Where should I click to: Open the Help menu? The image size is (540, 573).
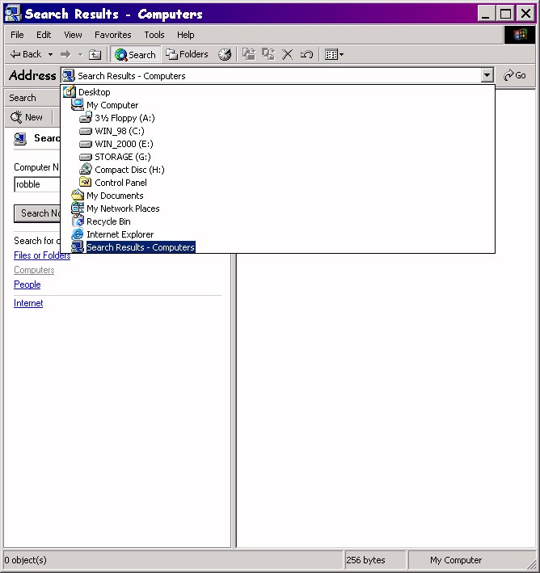pos(185,35)
